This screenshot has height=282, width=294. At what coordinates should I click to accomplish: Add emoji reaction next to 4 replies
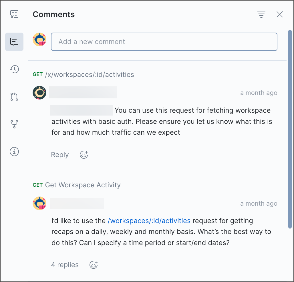(x=94, y=265)
